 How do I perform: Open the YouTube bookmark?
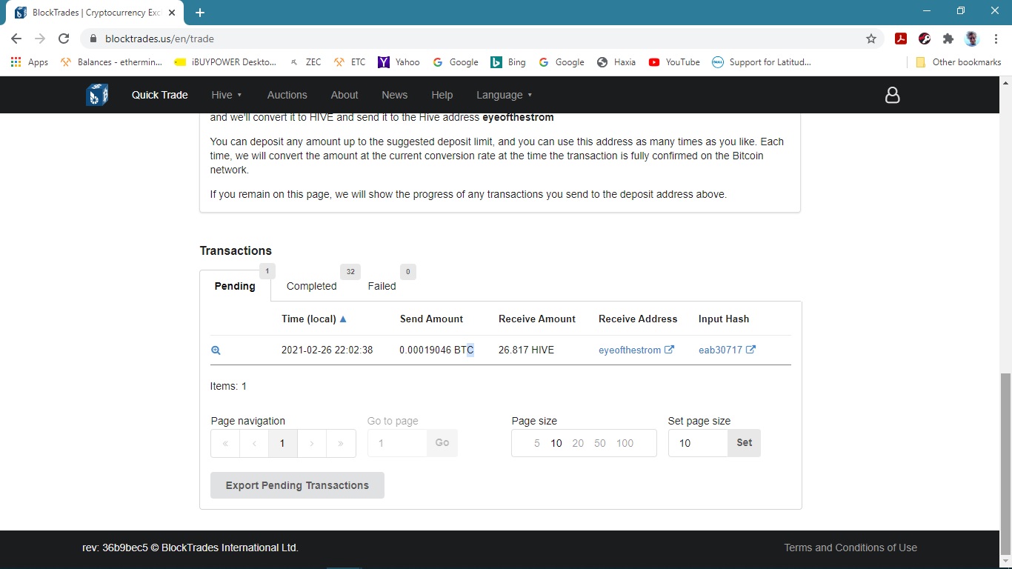pos(674,62)
